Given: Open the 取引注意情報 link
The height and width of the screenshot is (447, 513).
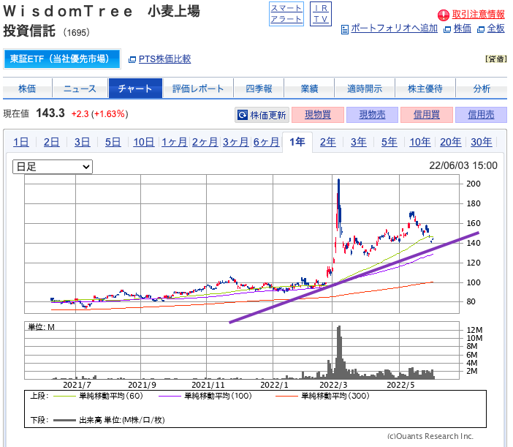Looking at the screenshot, I should 479,15.
